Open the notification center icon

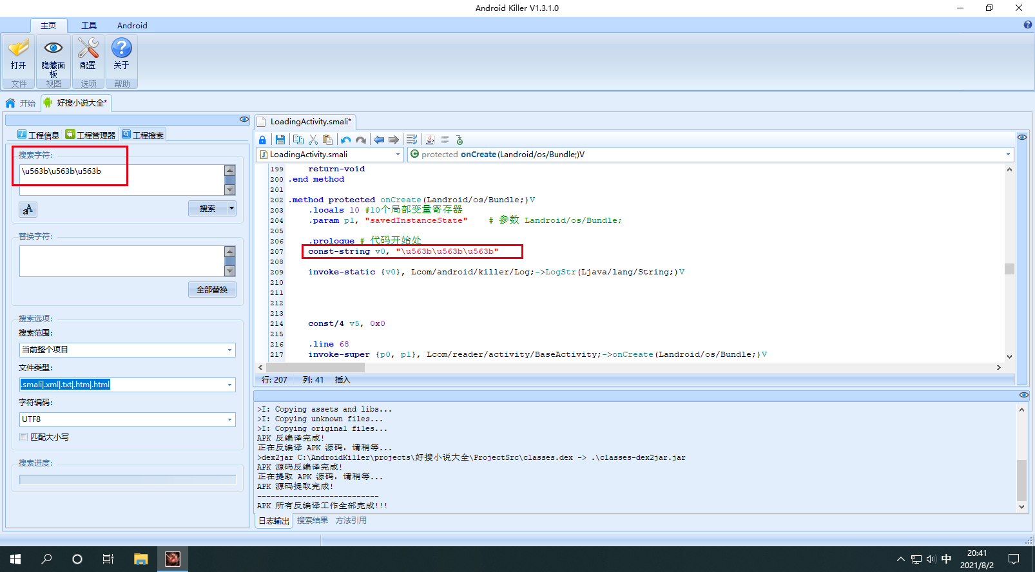[1014, 559]
